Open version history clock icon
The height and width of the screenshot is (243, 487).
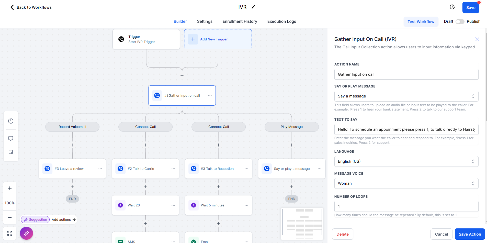point(452,7)
